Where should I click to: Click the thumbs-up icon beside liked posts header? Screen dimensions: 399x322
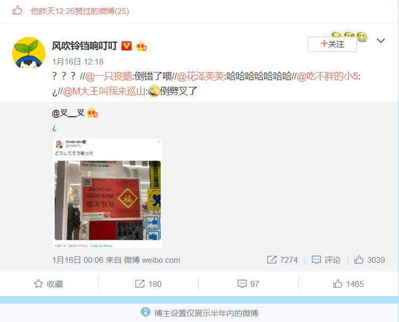click(17, 11)
